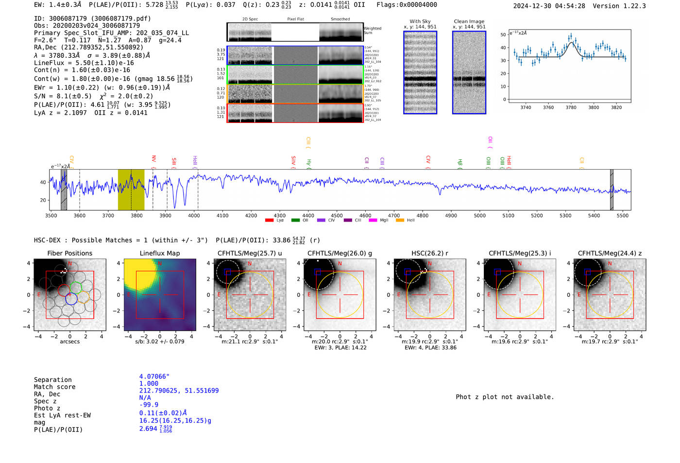Click the purple HeII line marker
The height and width of the screenshot is (463, 680).
(195, 161)
